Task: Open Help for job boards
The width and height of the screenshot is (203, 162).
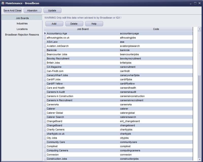Action: [94, 24]
